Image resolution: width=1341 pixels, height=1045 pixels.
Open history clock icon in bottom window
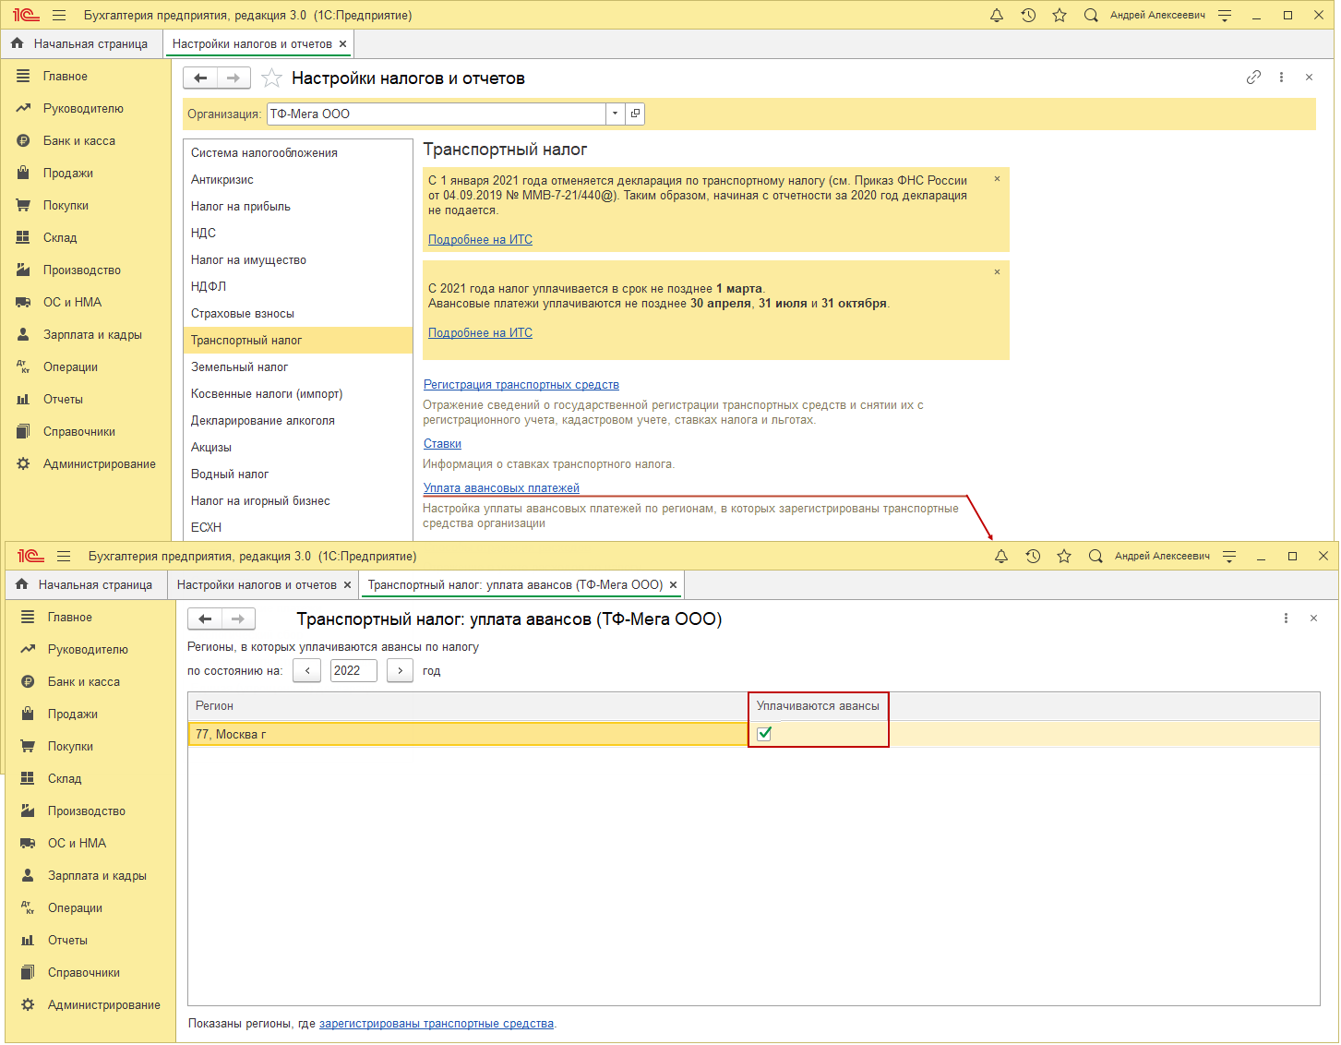coord(1033,556)
